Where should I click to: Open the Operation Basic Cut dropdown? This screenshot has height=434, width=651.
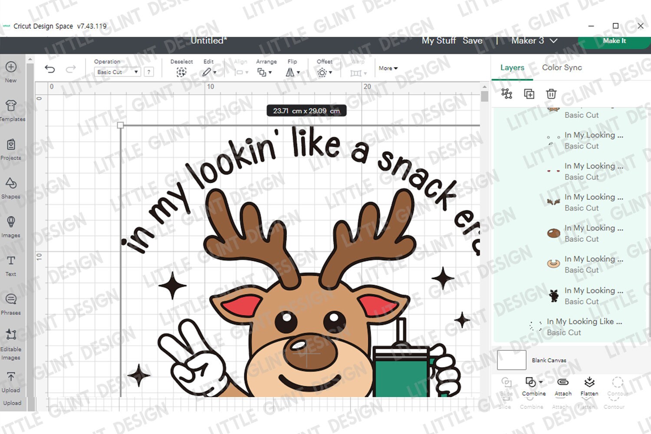pos(117,72)
